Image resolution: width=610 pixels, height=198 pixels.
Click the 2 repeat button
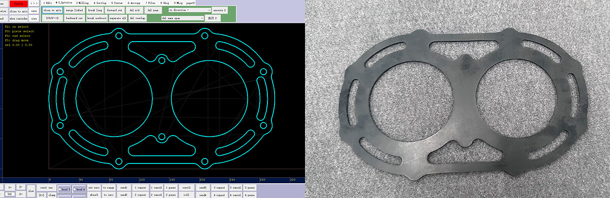(x=140, y=195)
